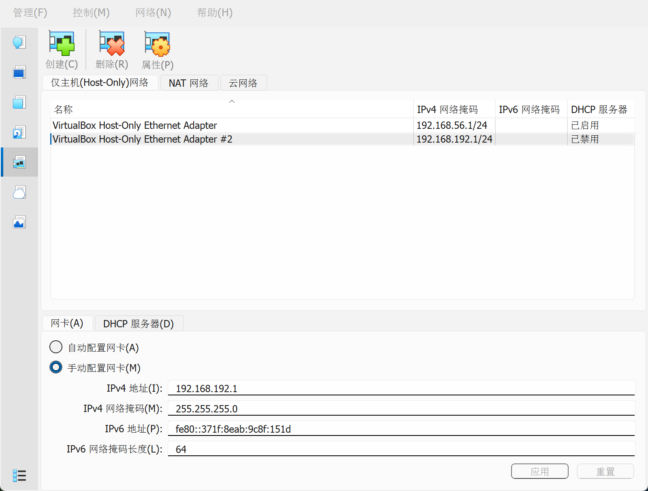Click the IPv6 网络掩码长度(L) input field
The image size is (648, 491).
pos(401,449)
